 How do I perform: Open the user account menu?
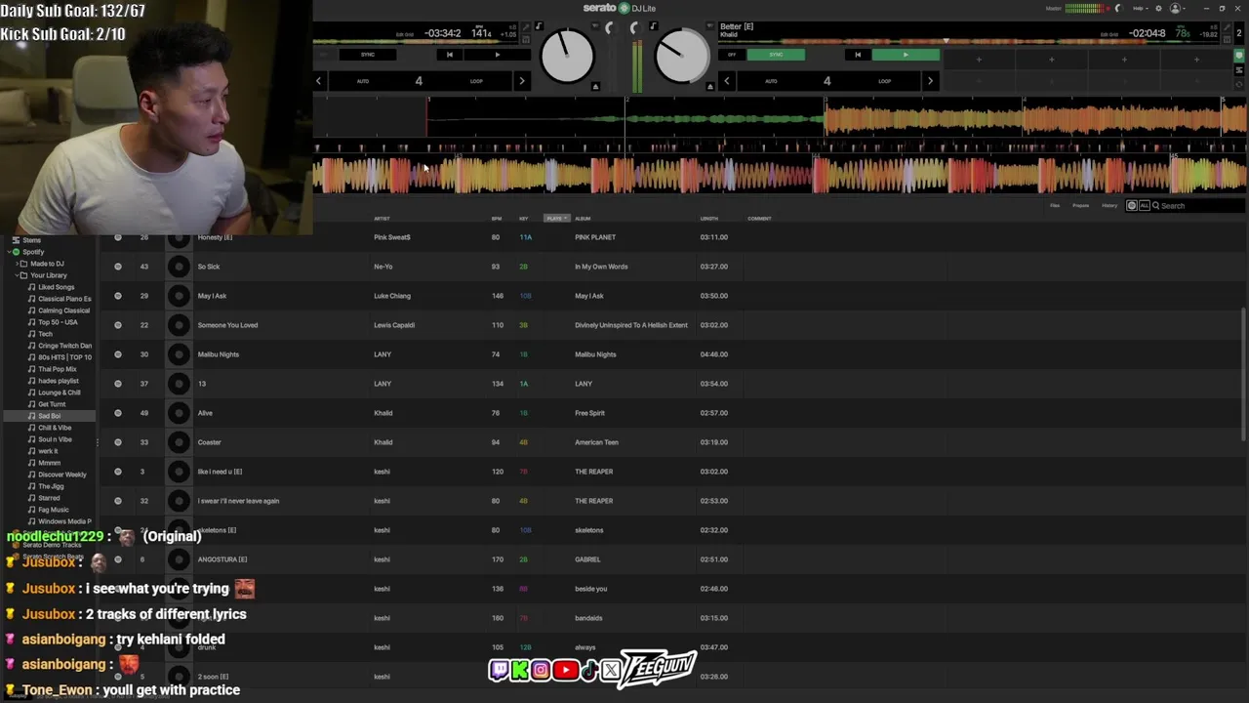tap(1178, 9)
